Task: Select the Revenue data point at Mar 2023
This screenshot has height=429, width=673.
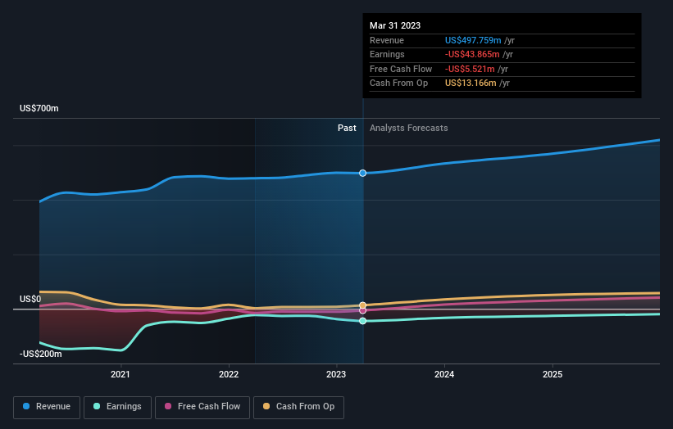Action: tap(362, 173)
